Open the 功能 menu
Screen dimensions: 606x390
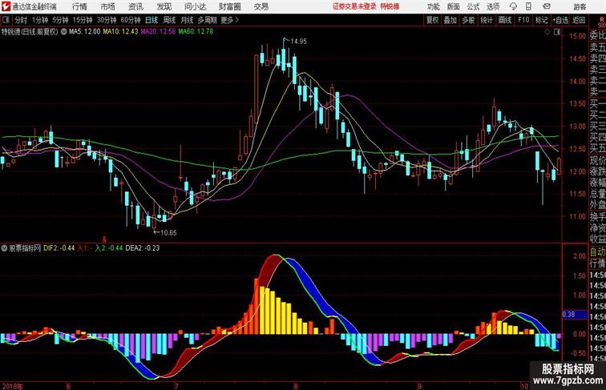(433, 6)
